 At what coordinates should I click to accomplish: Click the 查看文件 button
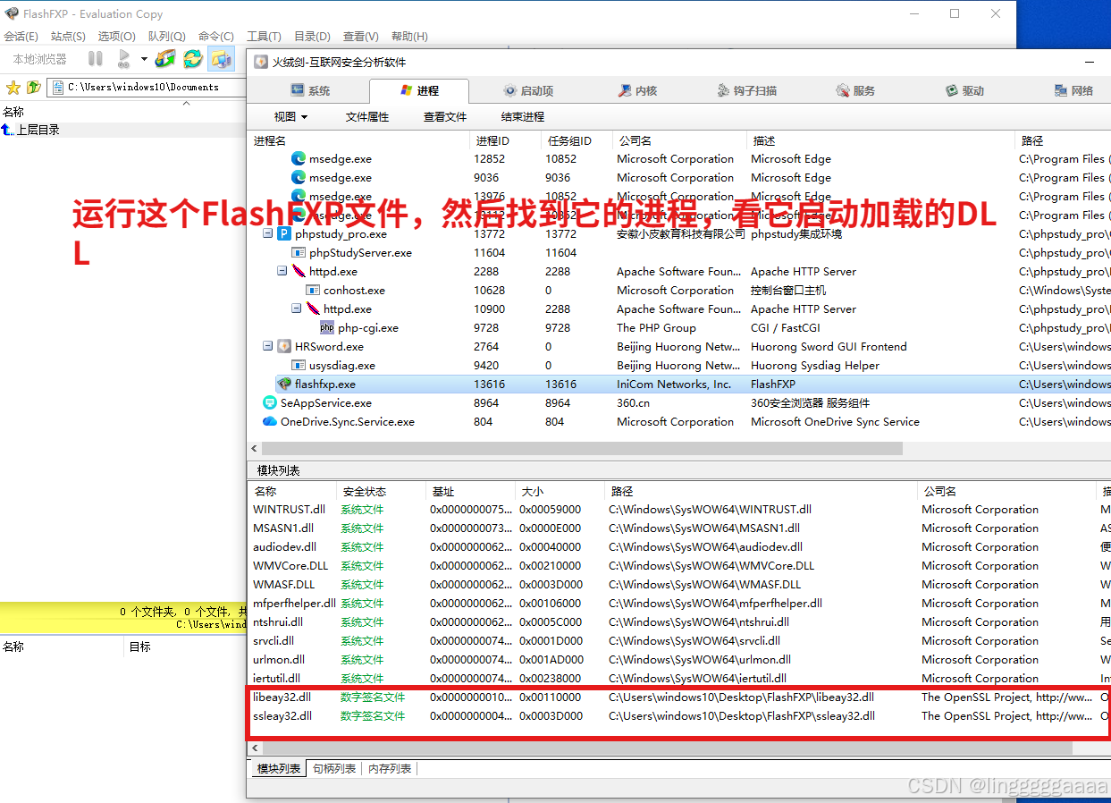point(445,116)
